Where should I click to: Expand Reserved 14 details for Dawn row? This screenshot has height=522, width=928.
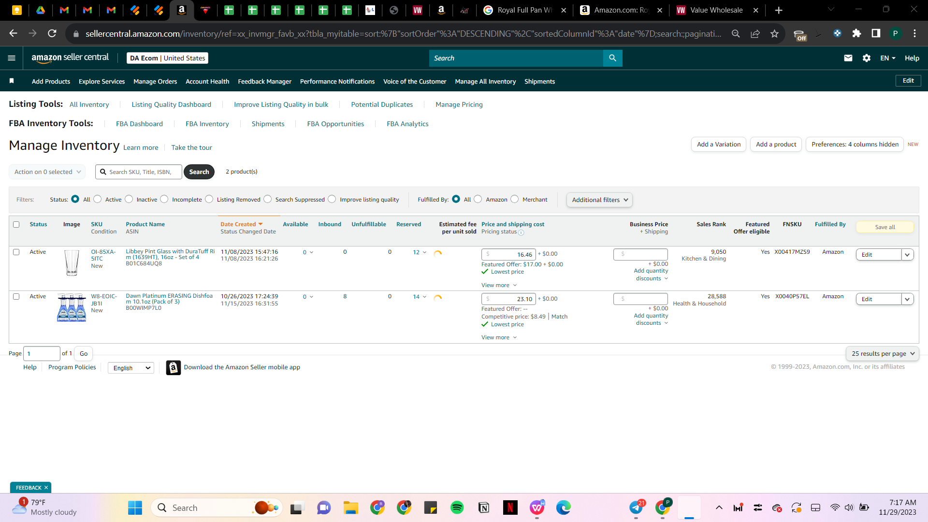pyautogui.click(x=420, y=297)
